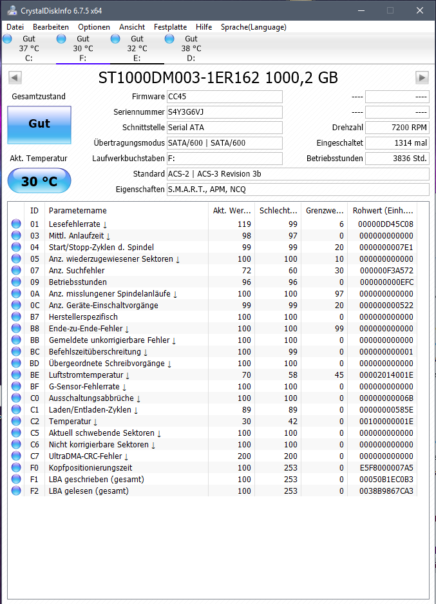Click raw value 00000DD45C08

click(x=386, y=224)
